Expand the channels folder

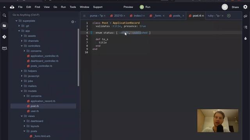pos(22,41)
